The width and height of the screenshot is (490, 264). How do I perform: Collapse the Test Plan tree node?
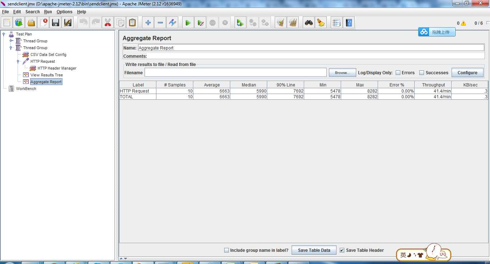pyautogui.click(x=4, y=34)
